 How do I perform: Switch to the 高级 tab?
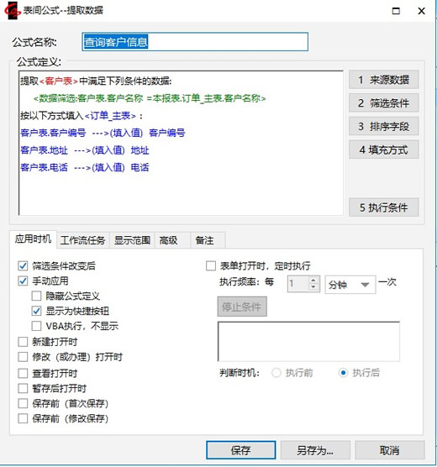tap(168, 240)
